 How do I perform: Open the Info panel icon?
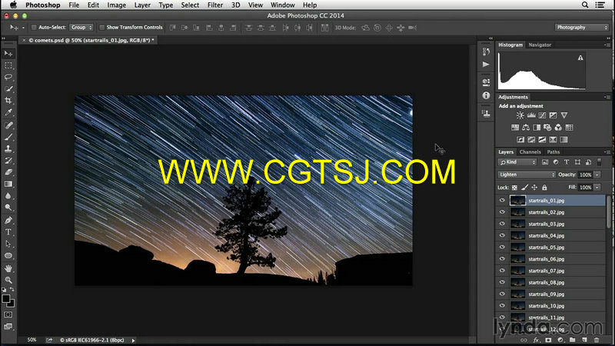486,95
